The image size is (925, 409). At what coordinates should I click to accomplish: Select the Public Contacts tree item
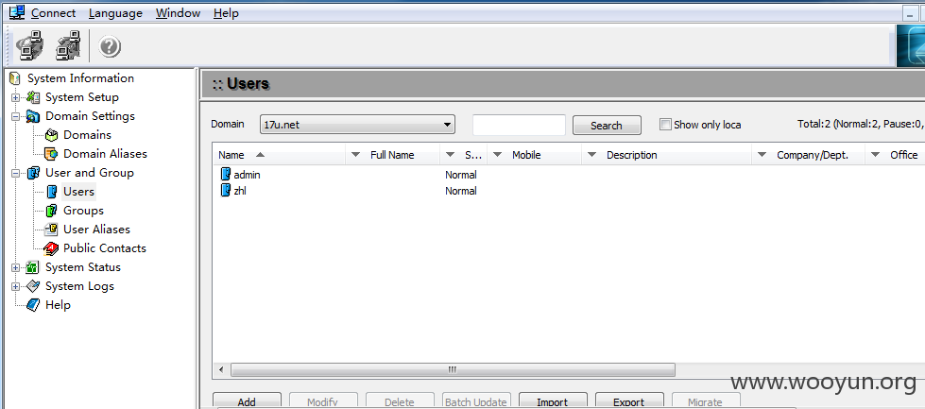pyautogui.click(x=105, y=248)
